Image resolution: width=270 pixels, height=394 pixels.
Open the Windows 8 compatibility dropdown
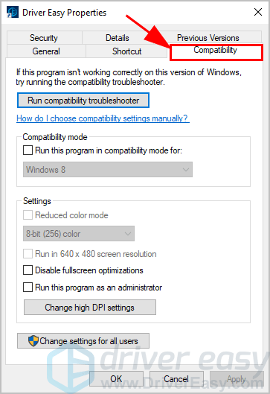point(108,170)
